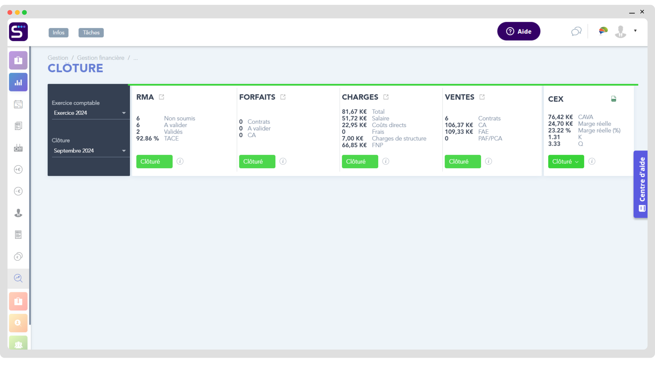Show info icon next to CEX Clôturé
The width and height of the screenshot is (655, 368).
click(x=592, y=161)
